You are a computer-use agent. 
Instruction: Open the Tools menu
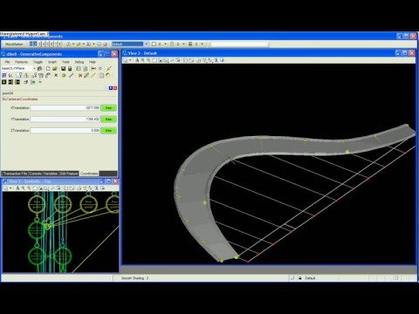(x=65, y=62)
